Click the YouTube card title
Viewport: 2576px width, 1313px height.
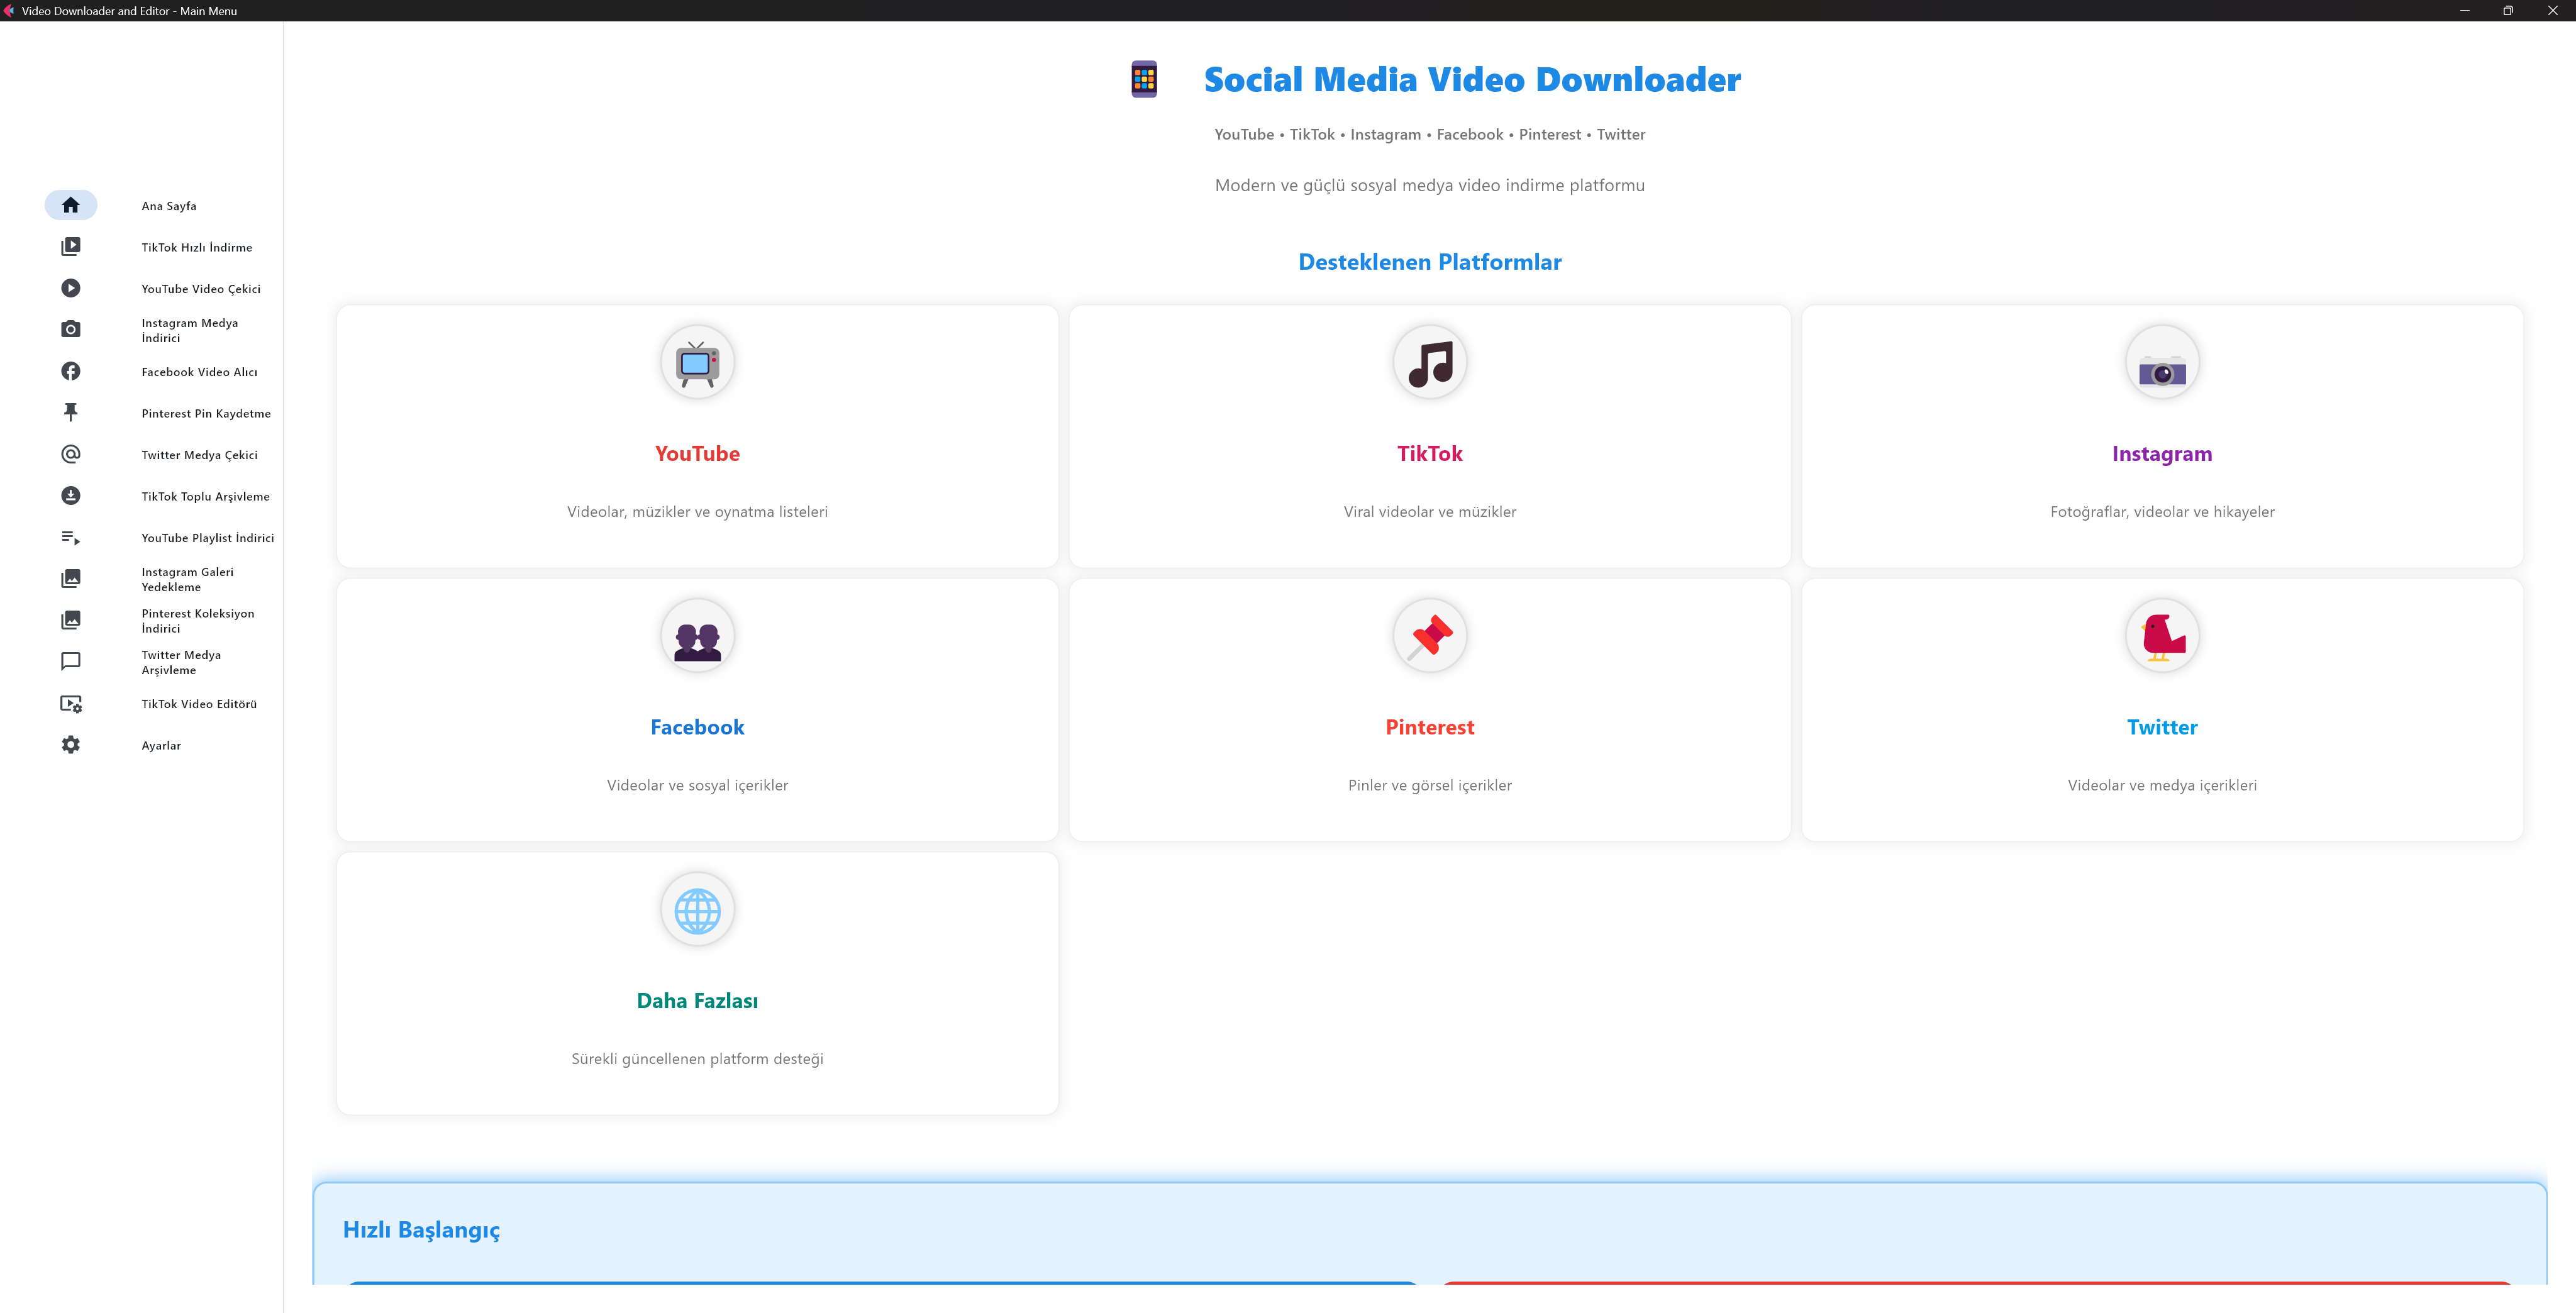coord(697,454)
